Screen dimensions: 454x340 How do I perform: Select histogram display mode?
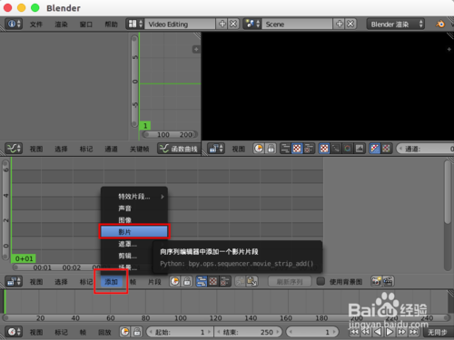360,149
